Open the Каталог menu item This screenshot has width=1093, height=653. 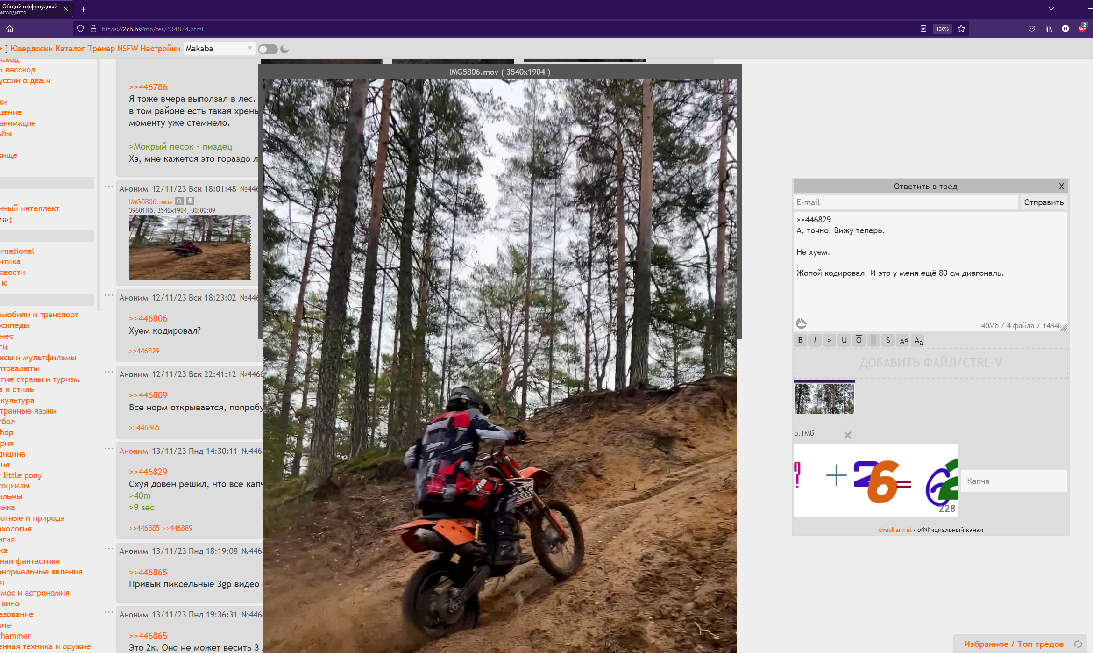tap(70, 49)
